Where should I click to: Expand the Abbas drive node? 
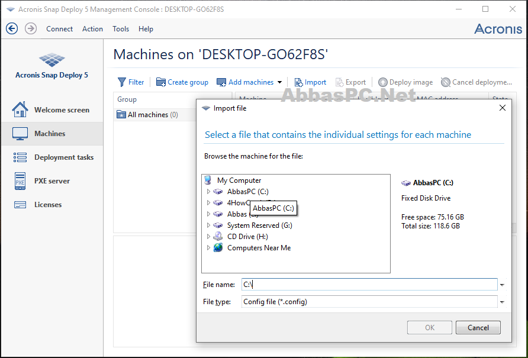click(208, 214)
